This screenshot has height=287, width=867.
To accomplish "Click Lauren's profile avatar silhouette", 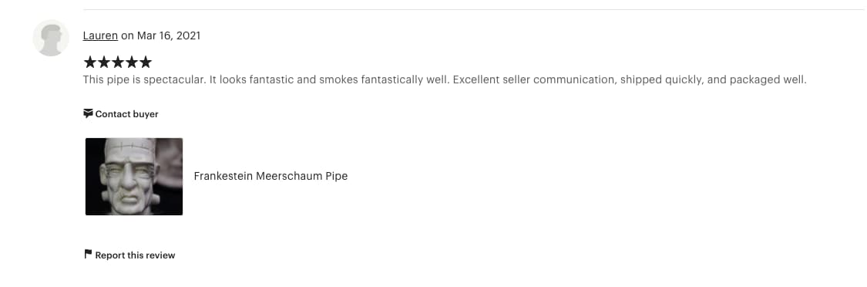I will pos(51,39).
